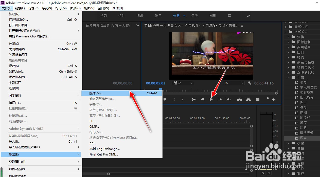Open the Program monitor panel menu icon

click(x=242, y=26)
